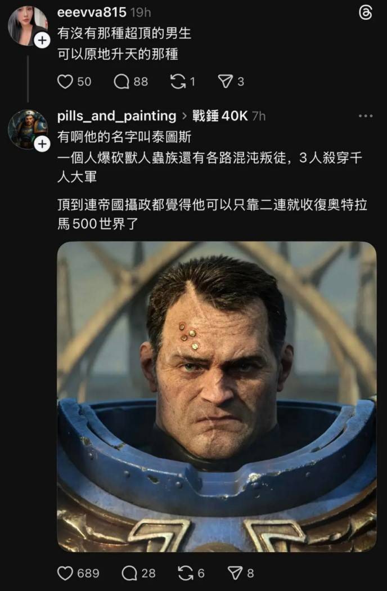
Task: Open the Space Marine image attachment
Action: [217, 396]
